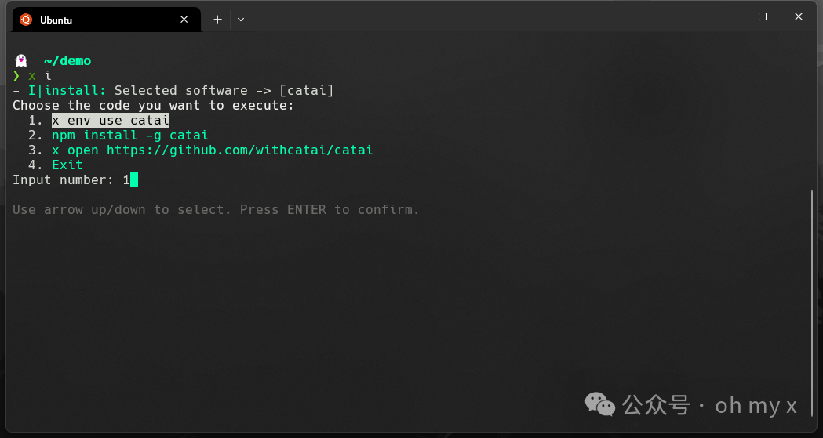
Task: Maximize the terminal window
Action: [762, 16]
